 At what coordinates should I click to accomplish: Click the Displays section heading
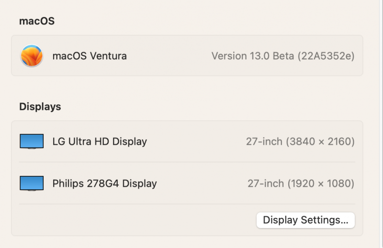point(40,107)
